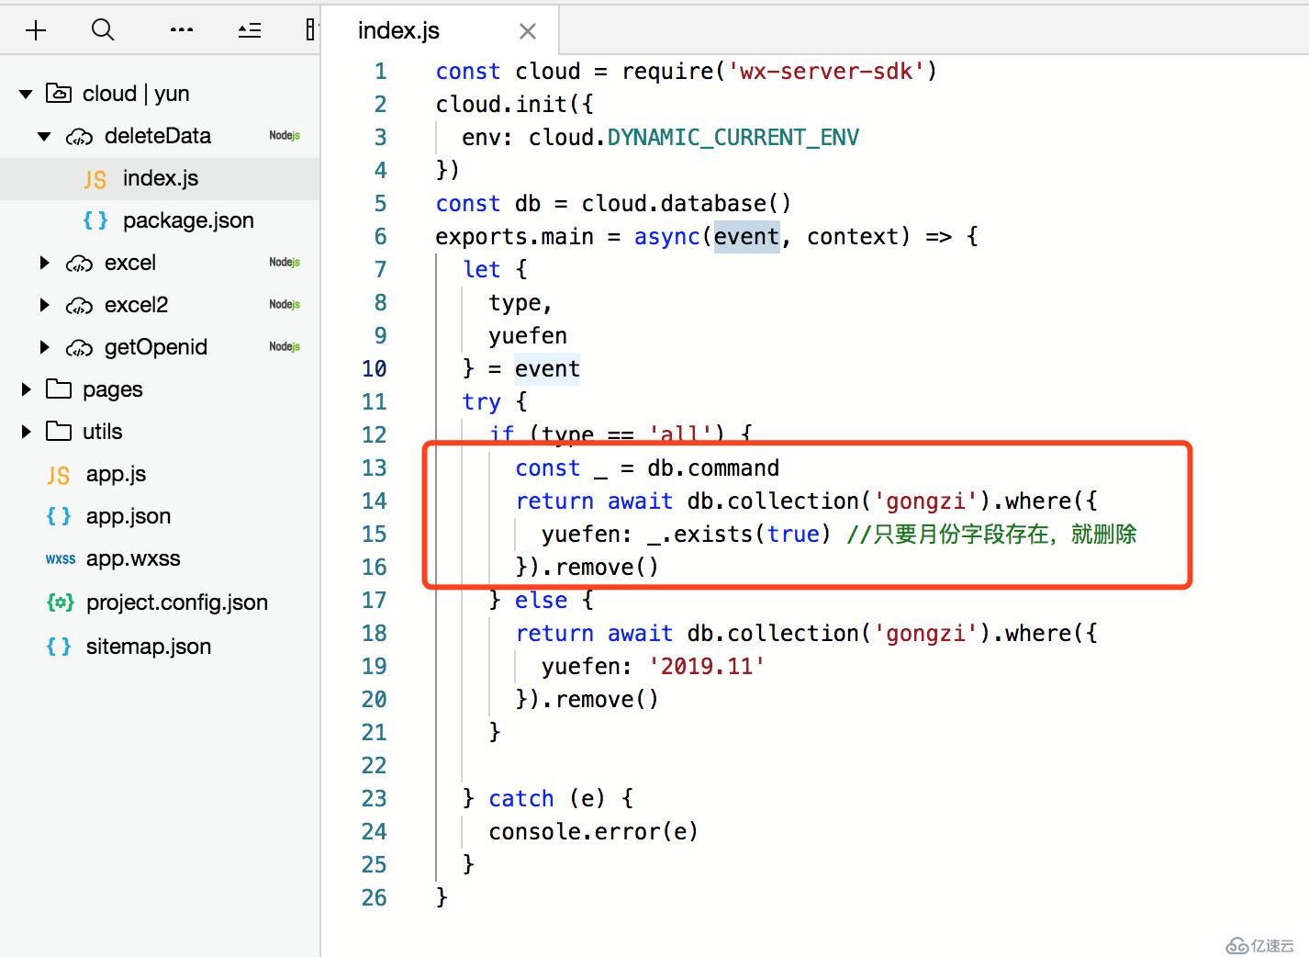Viewport: 1309px width, 957px height.
Task: Select the excel2 folder label
Action: pyautogui.click(x=137, y=305)
